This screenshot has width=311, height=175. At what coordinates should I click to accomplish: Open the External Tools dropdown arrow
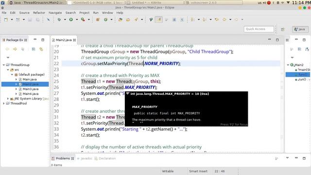click(x=88, y=19)
